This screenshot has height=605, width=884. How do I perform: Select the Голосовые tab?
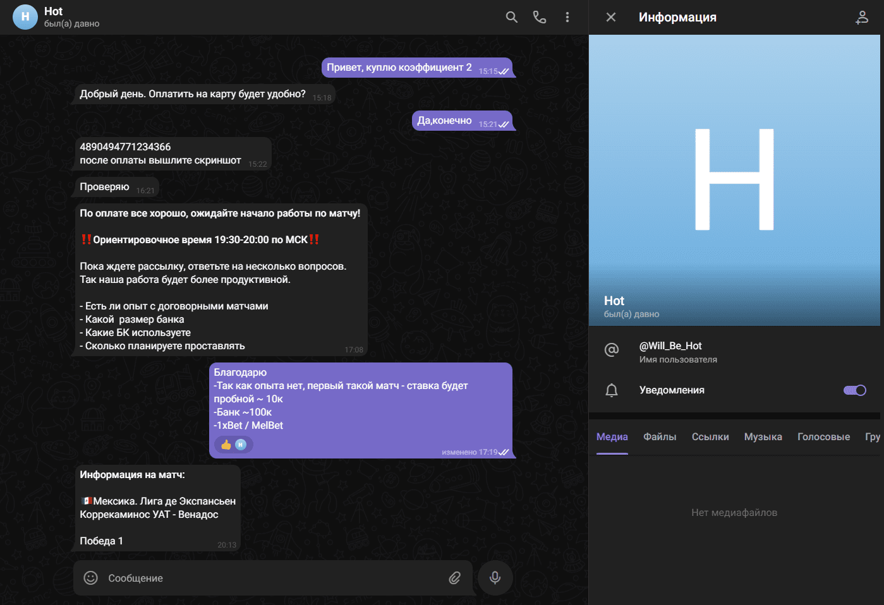point(823,437)
